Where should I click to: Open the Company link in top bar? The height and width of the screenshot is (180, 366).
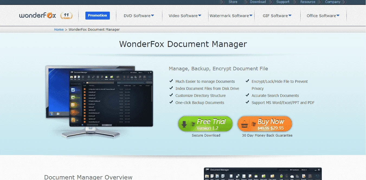tap(333, 2)
